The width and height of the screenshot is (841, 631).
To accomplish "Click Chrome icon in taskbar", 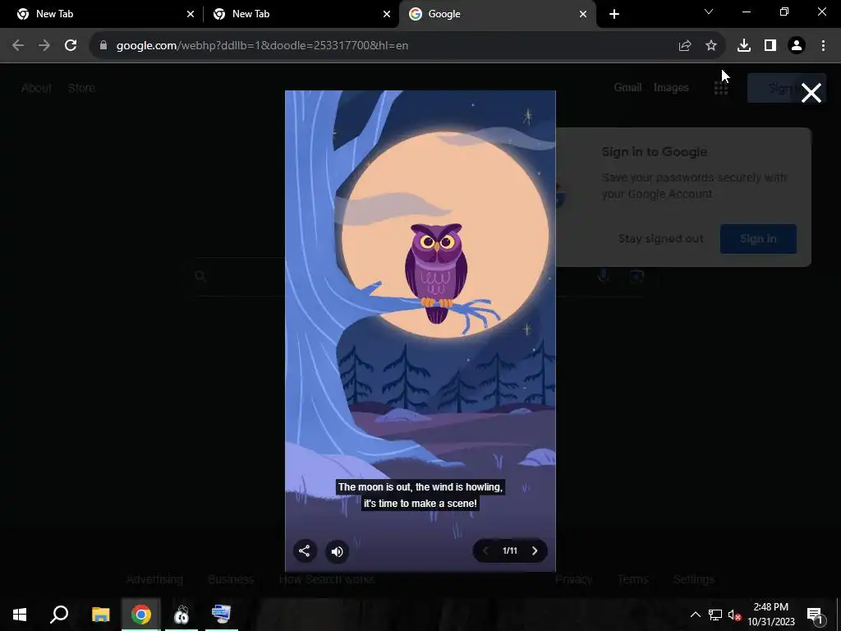I will click(x=141, y=615).
